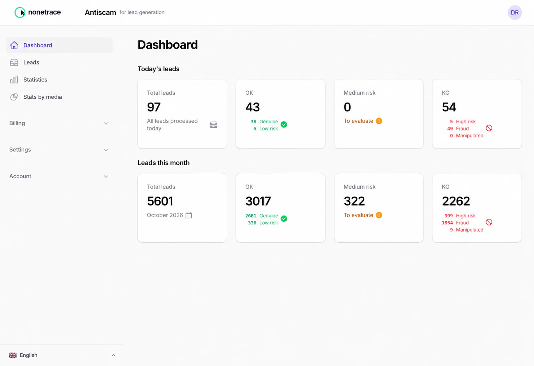The image size is (534, 366).
Task: Click today's To evaluate link
Action: click(x=358, y=121)
